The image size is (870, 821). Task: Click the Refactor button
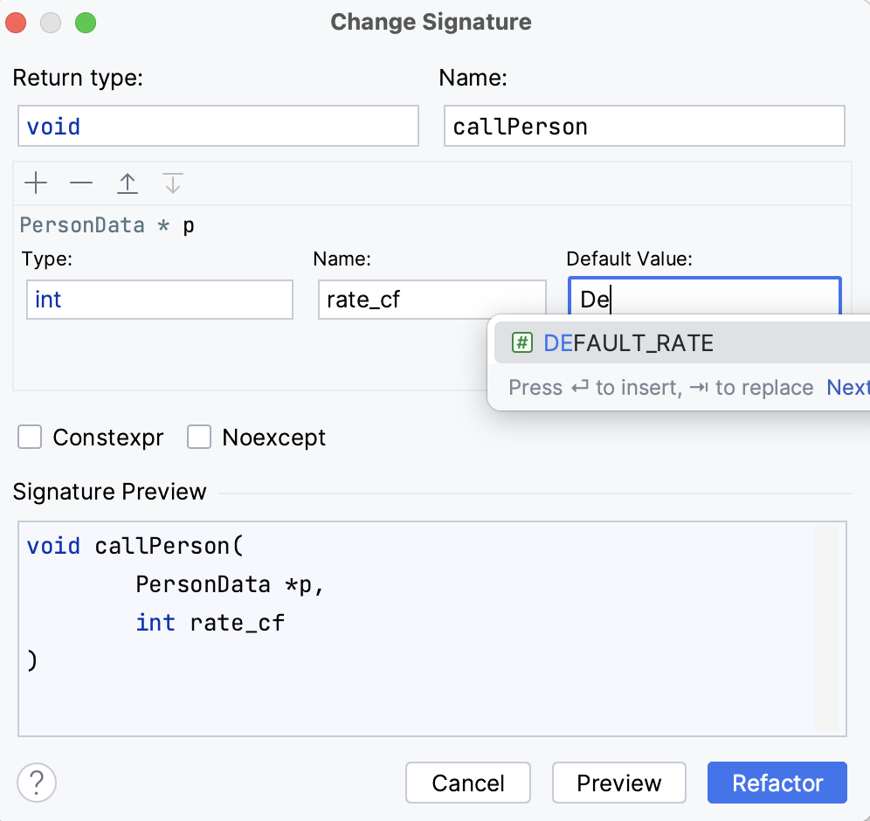pyautogui.click(x=777, y=783)
